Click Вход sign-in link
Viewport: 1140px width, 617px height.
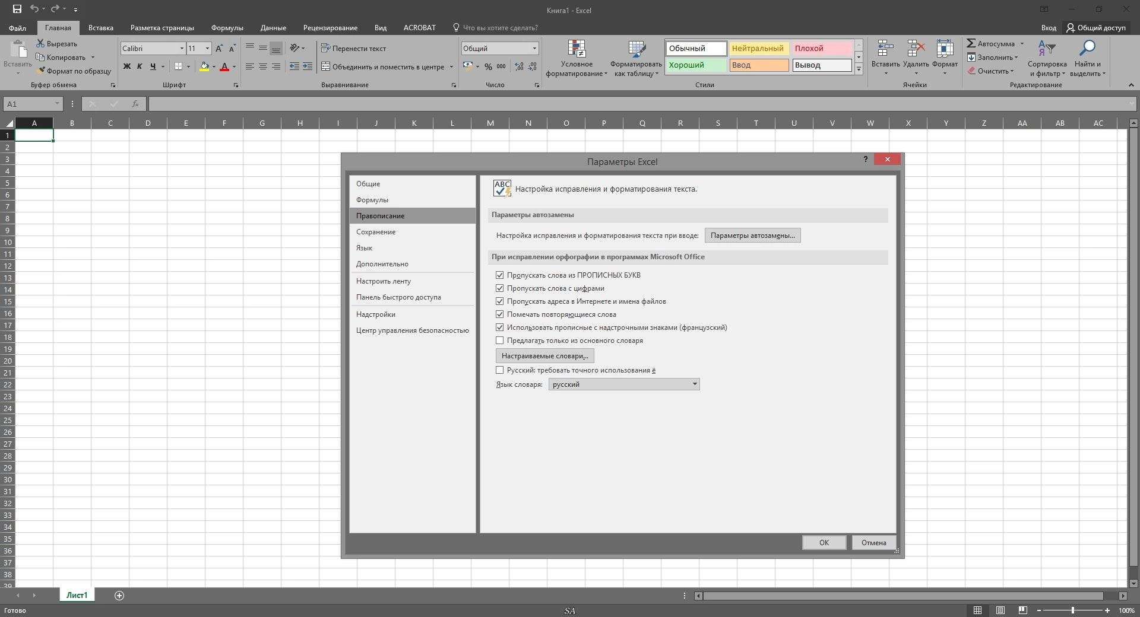[1049, 28]
